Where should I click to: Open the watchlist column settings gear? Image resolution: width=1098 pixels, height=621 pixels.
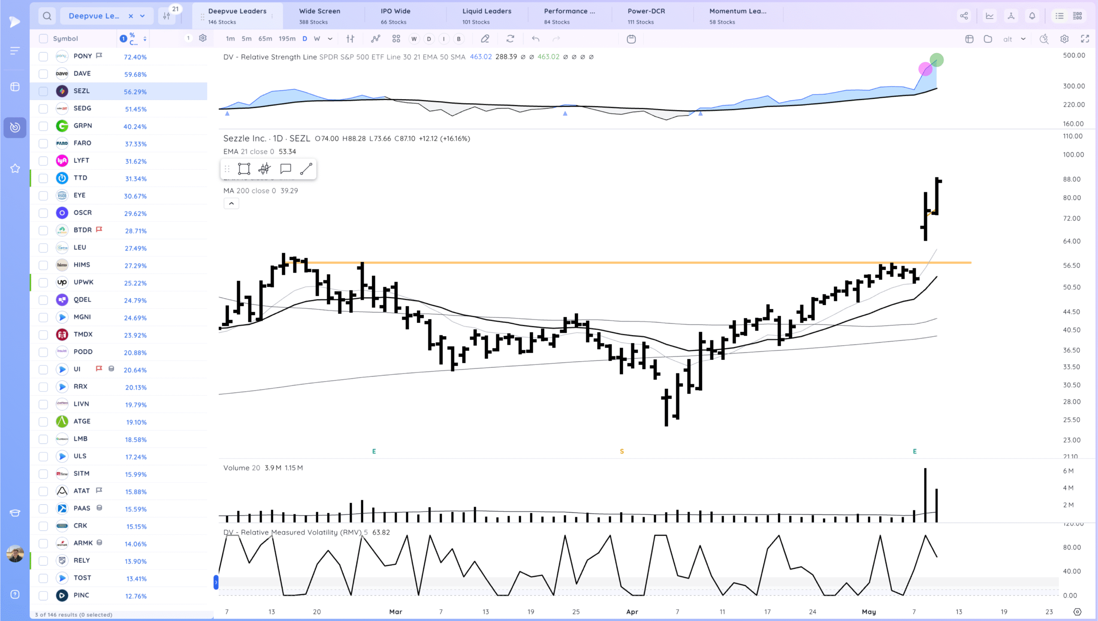click(x=203, y=39)
